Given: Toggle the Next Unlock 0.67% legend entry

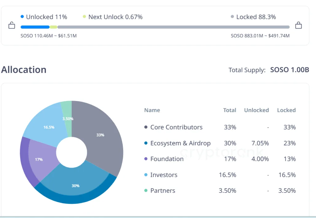Looking at the screenshot, I should (x=115, y=17).
